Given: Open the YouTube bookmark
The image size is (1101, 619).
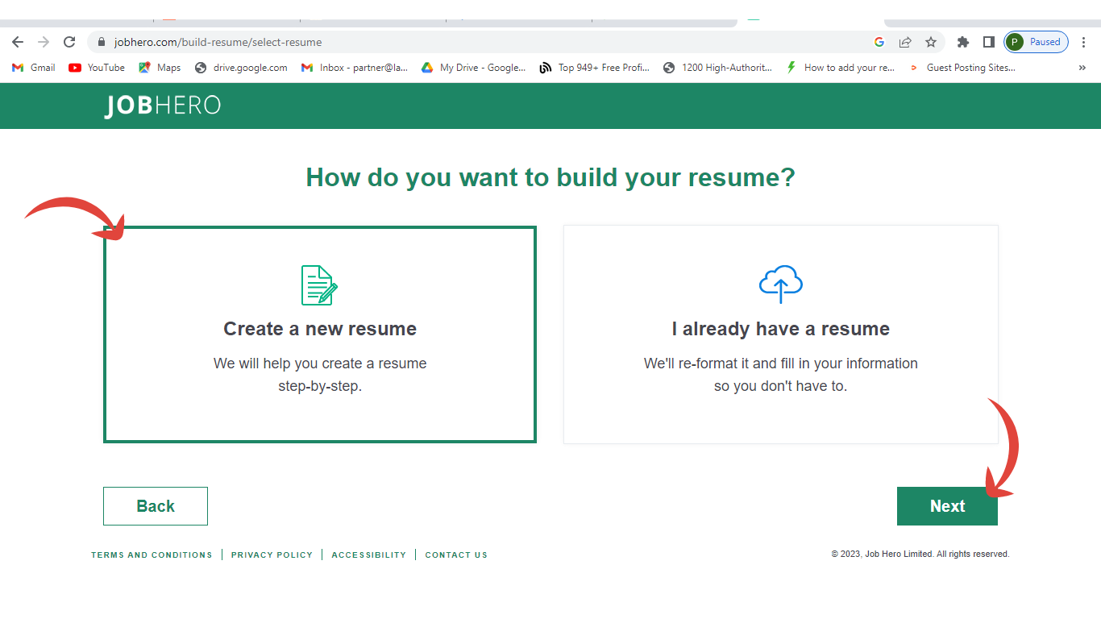Looking at the screenshot, I should (x=98, y=68).
